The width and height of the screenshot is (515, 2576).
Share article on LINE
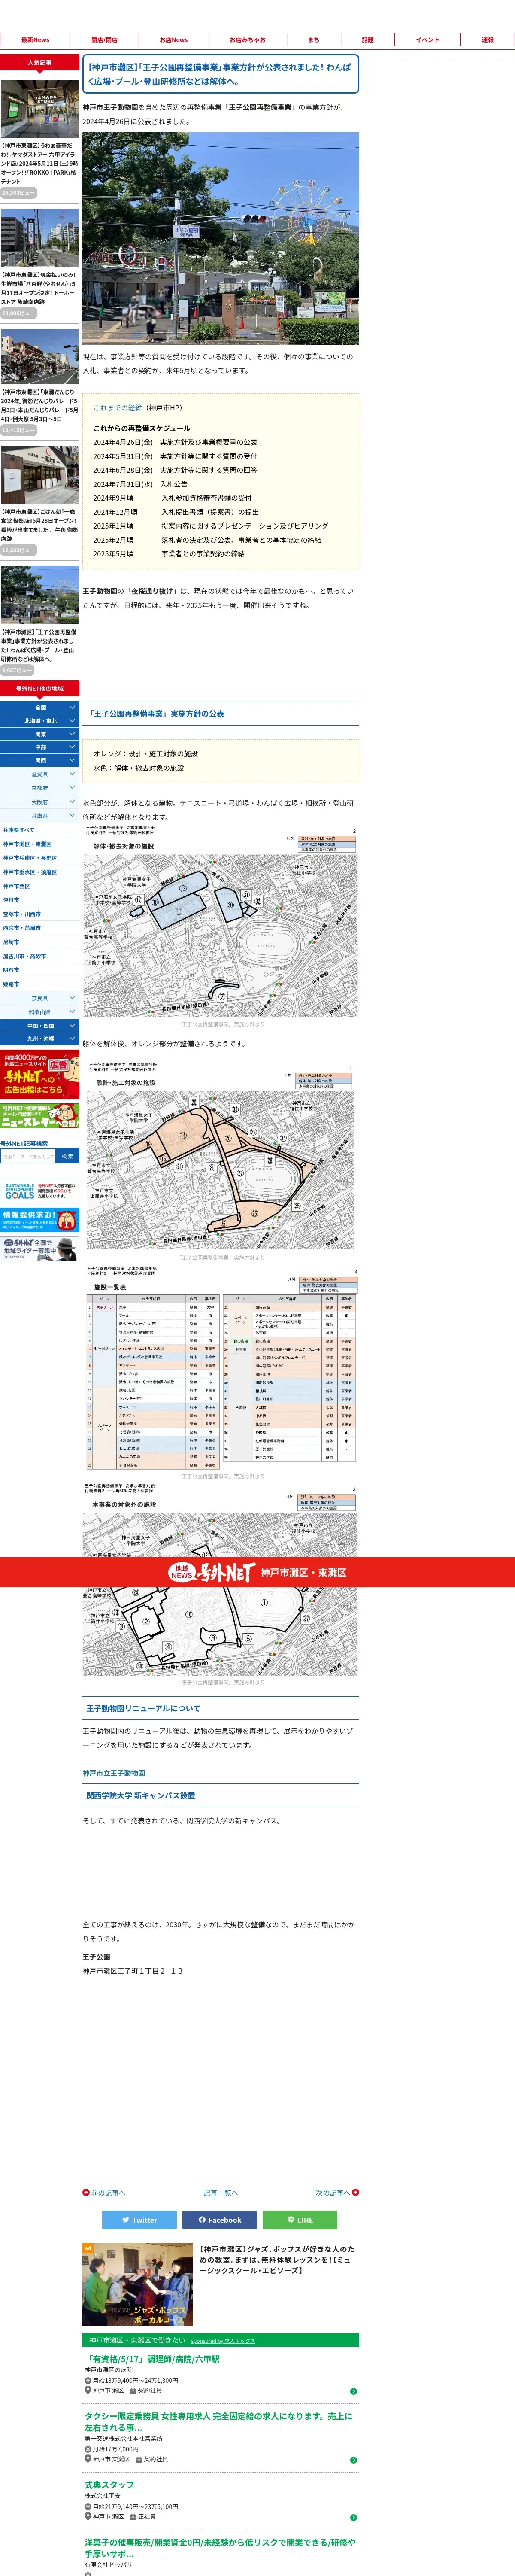tap(300, 2220)
